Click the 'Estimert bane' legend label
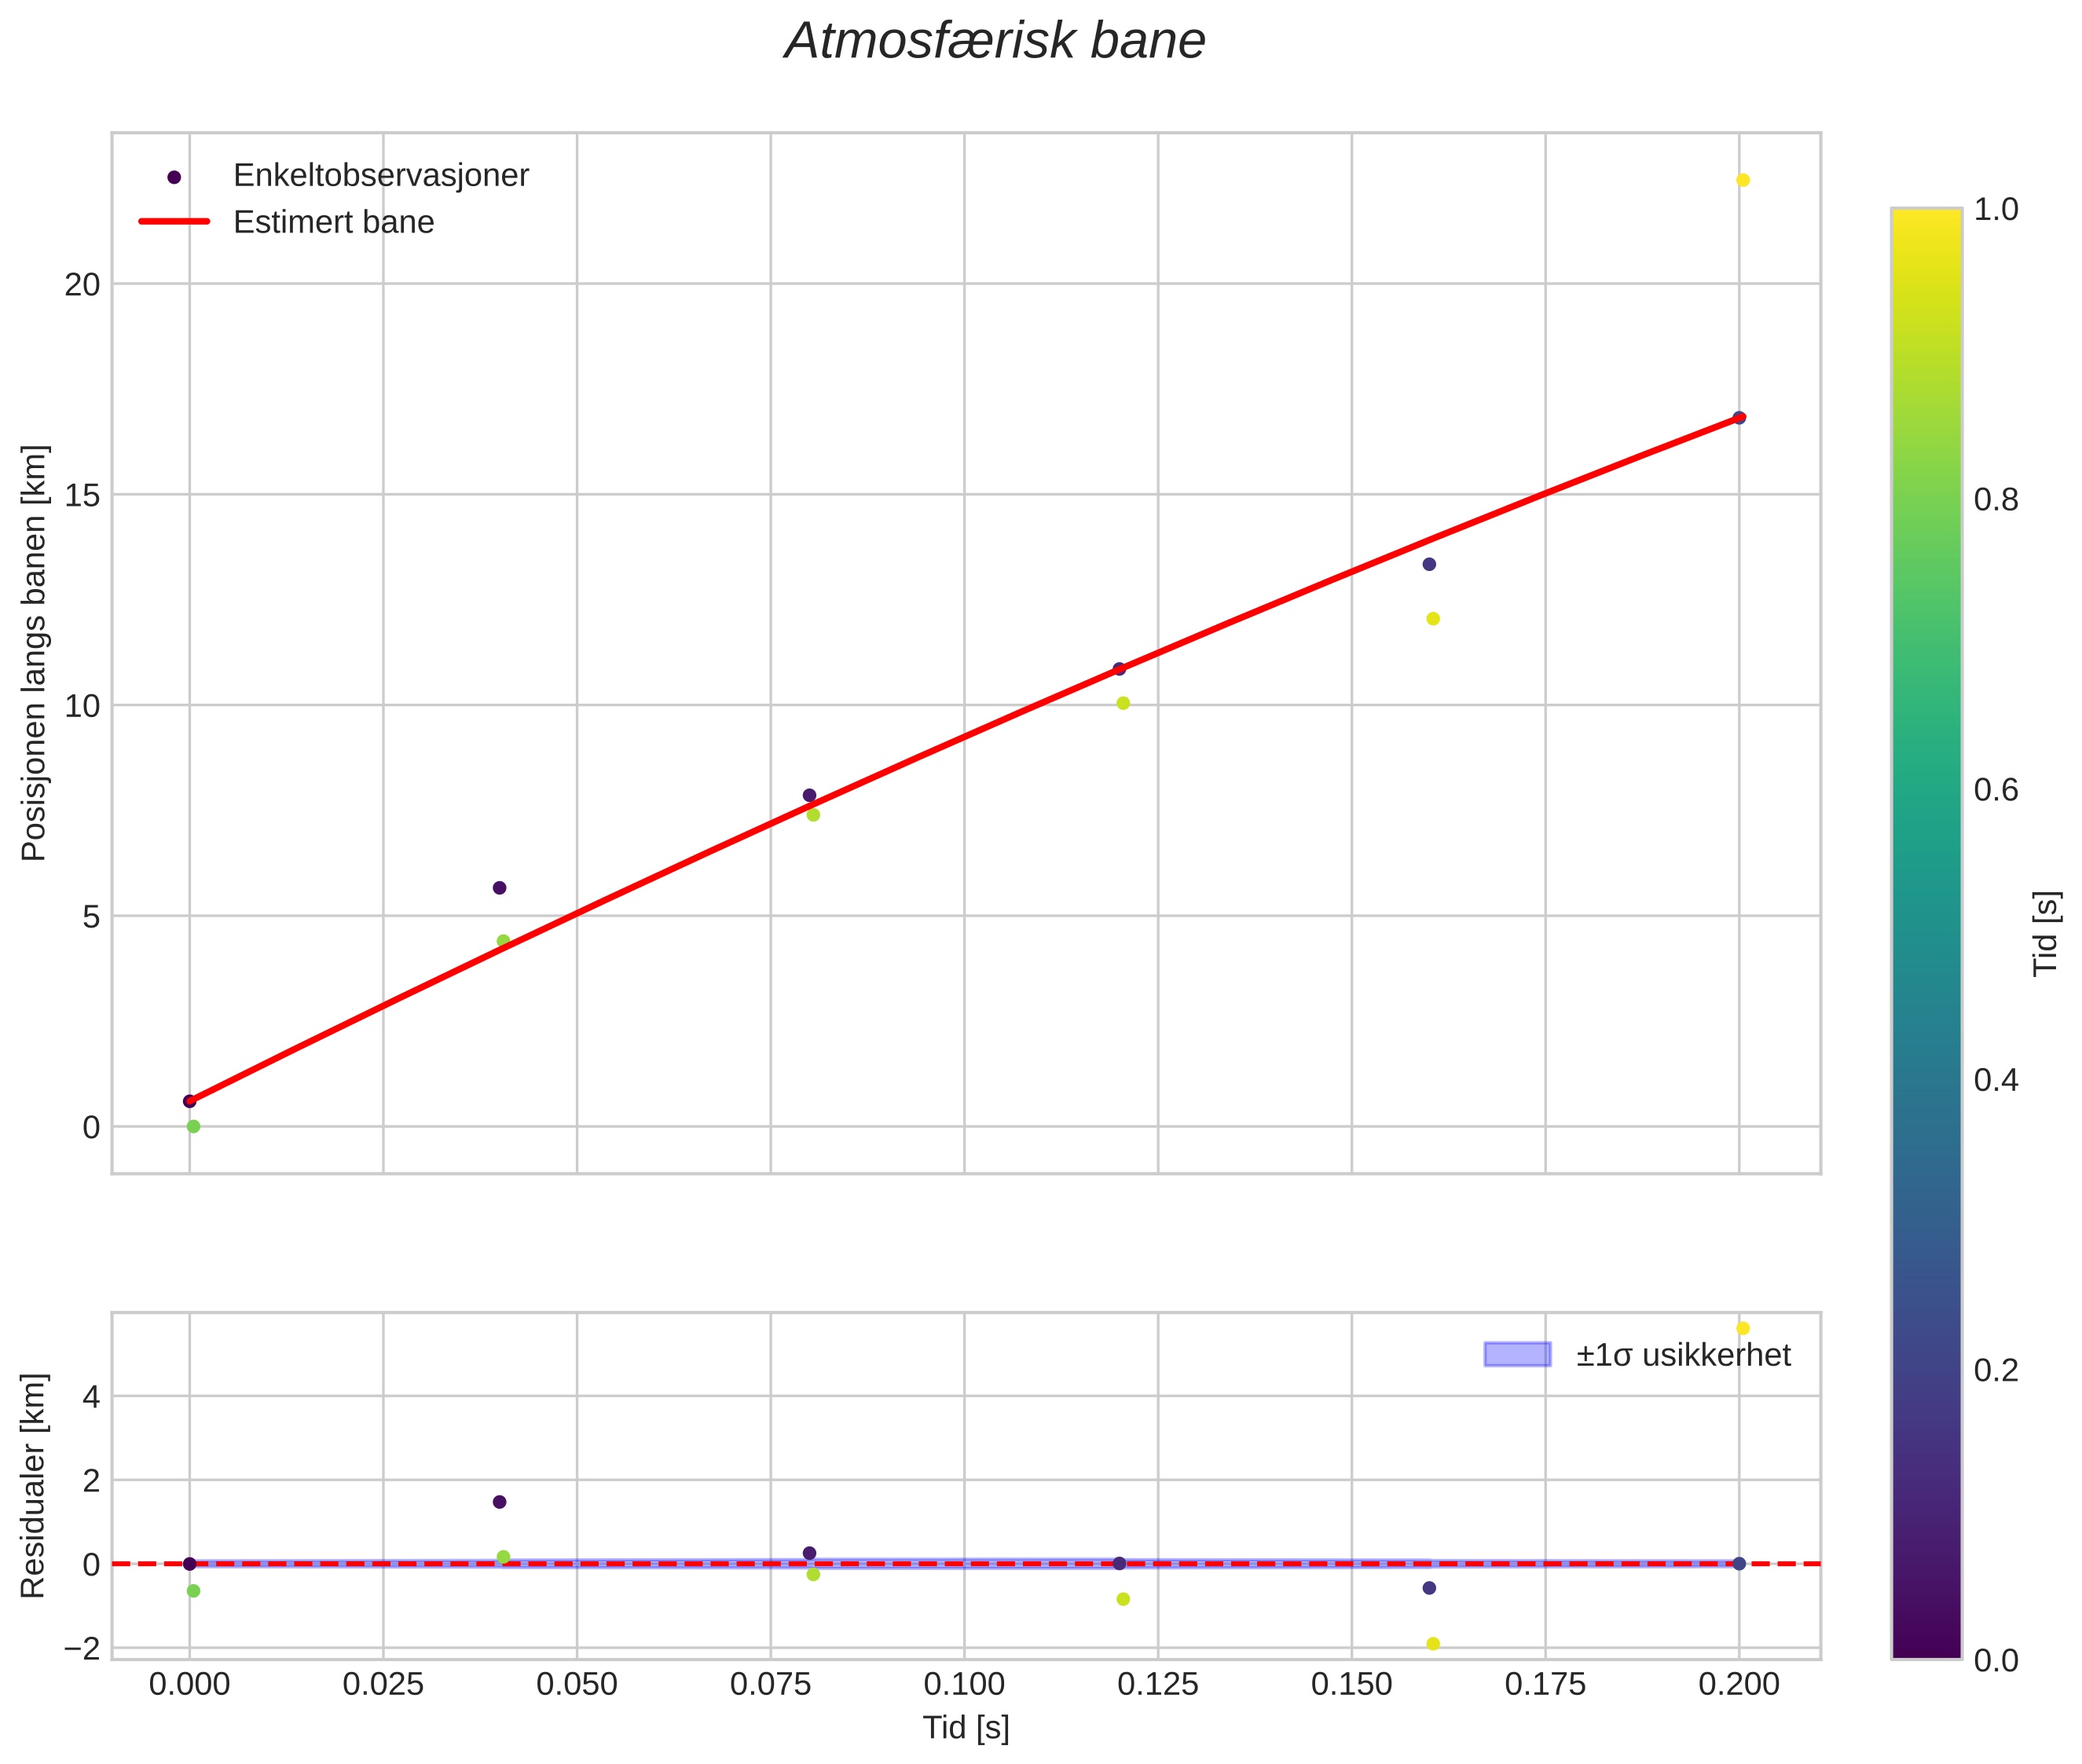2082x1764 pixels. [x=333, y=222]
